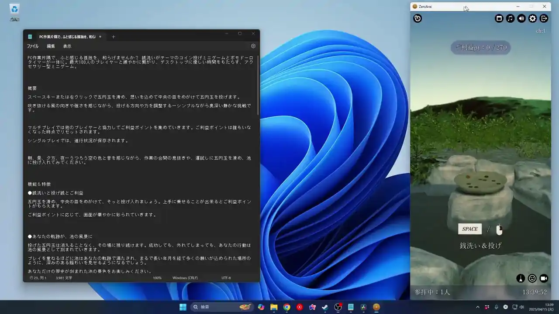Mute the speaker sound icon in ZeniArai
The width and height of the screenshot is (559, 314).
(521, 18)
